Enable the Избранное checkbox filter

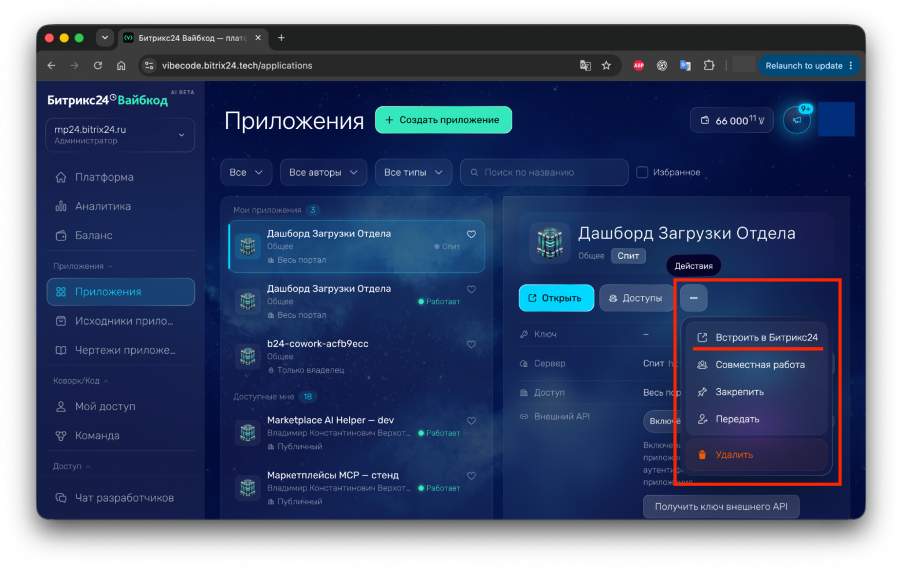642,172
